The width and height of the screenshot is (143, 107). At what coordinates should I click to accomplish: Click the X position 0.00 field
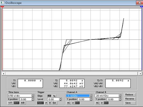pos(26,99)
